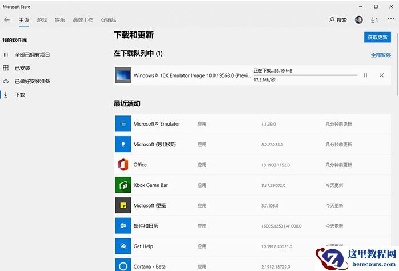
Task: Open the 促销品 tab
Action: click(x=109, y=20)
